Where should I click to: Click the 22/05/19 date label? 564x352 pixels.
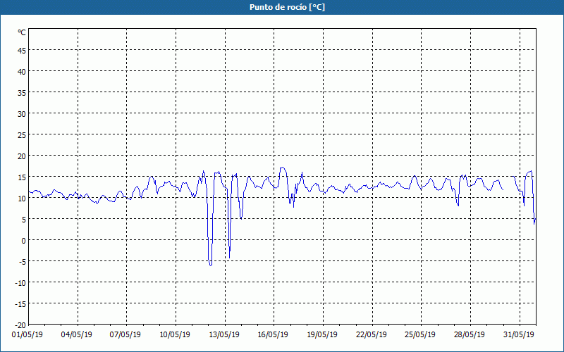(x=372, y=334)
